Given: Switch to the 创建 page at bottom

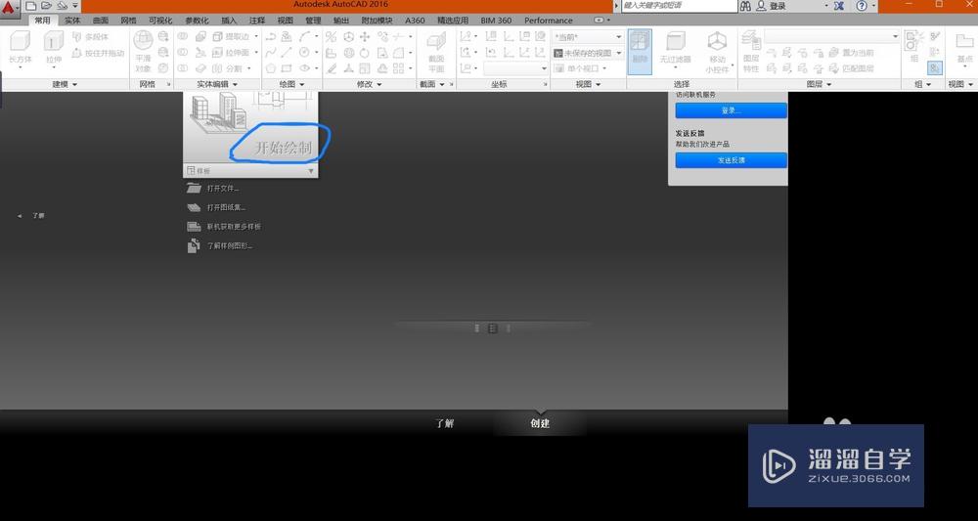Looking at the screenshot, I should [x=540, y=423].
